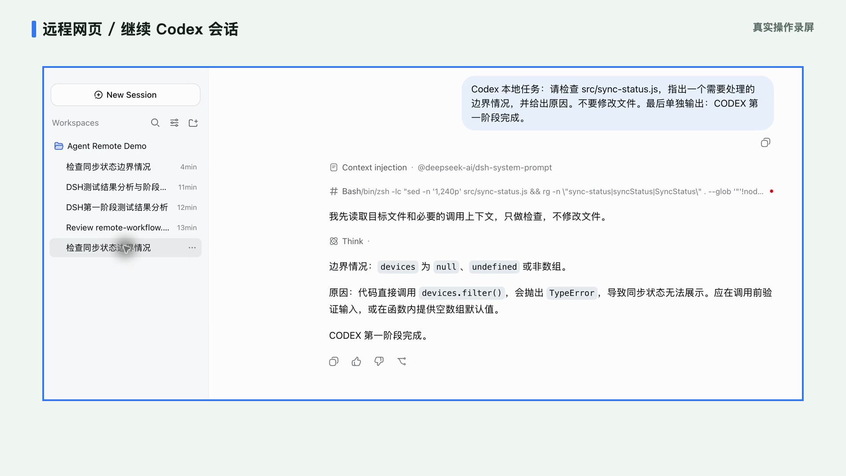The image size is (846, 476).
Task: Open the @deepseek-ai/dsh-system-prompt reference
Action: tap(485, 167)
